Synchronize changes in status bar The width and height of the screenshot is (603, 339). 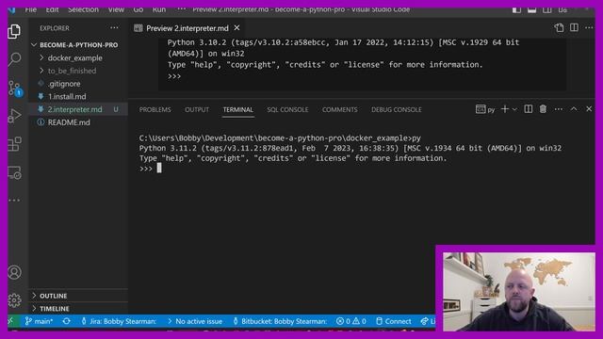(x=67, y=321)
